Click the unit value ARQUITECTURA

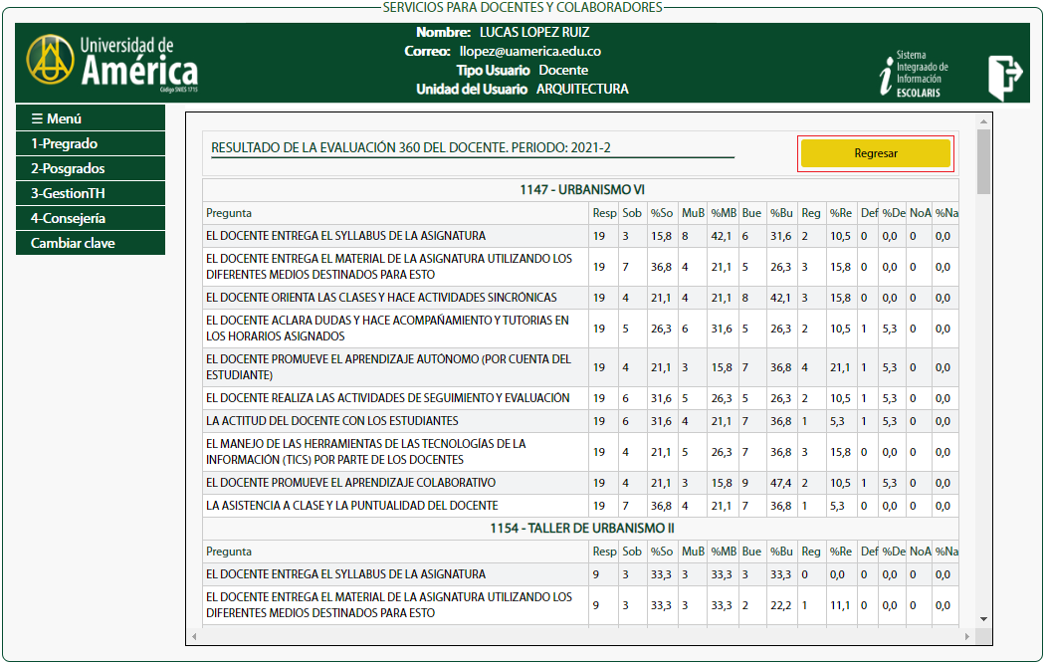(x=582, y=89)
